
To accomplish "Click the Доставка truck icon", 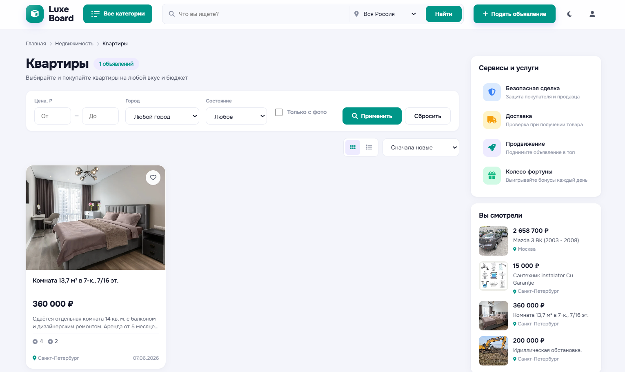I will (x=492, y=120).
